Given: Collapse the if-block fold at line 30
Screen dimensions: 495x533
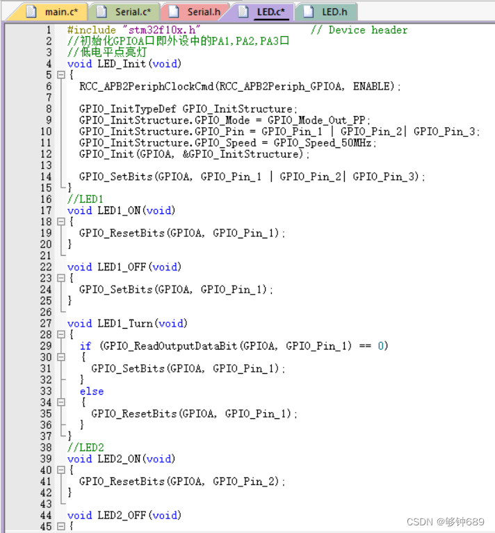Looking at the screenshot, I should 61,357.
